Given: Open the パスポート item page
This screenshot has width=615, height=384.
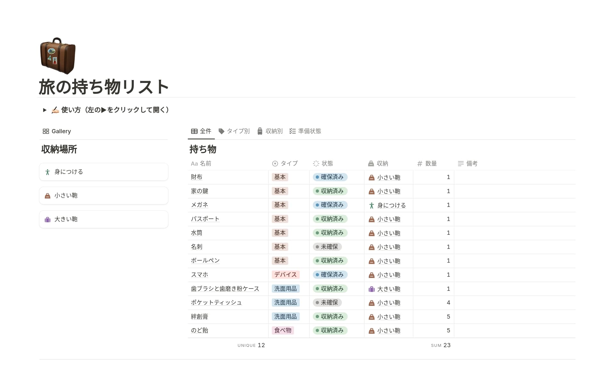Looking at the screenshot, I should 205,219.
